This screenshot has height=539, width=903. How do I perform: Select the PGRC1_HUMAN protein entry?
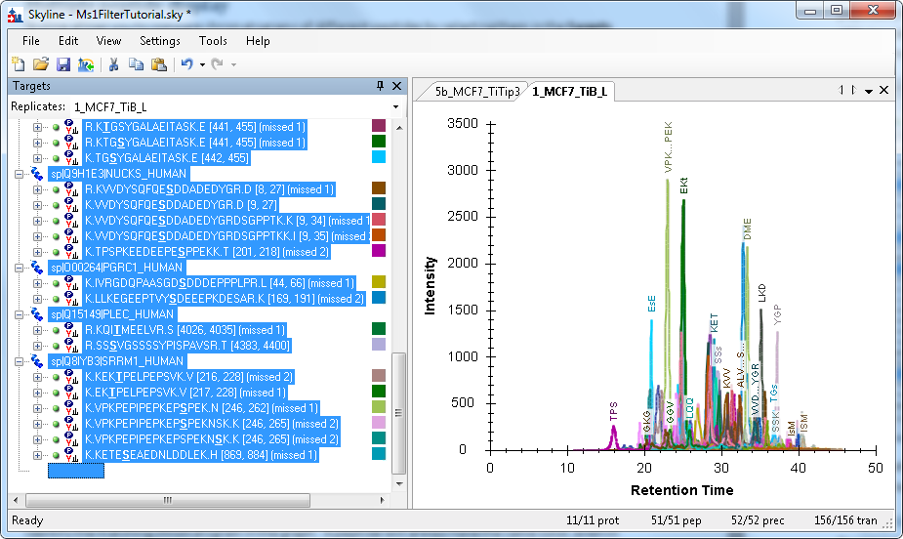[x=115, y=267]
